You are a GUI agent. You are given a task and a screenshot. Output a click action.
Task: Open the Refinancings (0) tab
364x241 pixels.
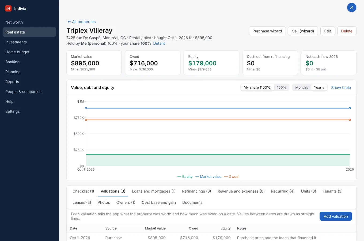click(x=196, y=191)
